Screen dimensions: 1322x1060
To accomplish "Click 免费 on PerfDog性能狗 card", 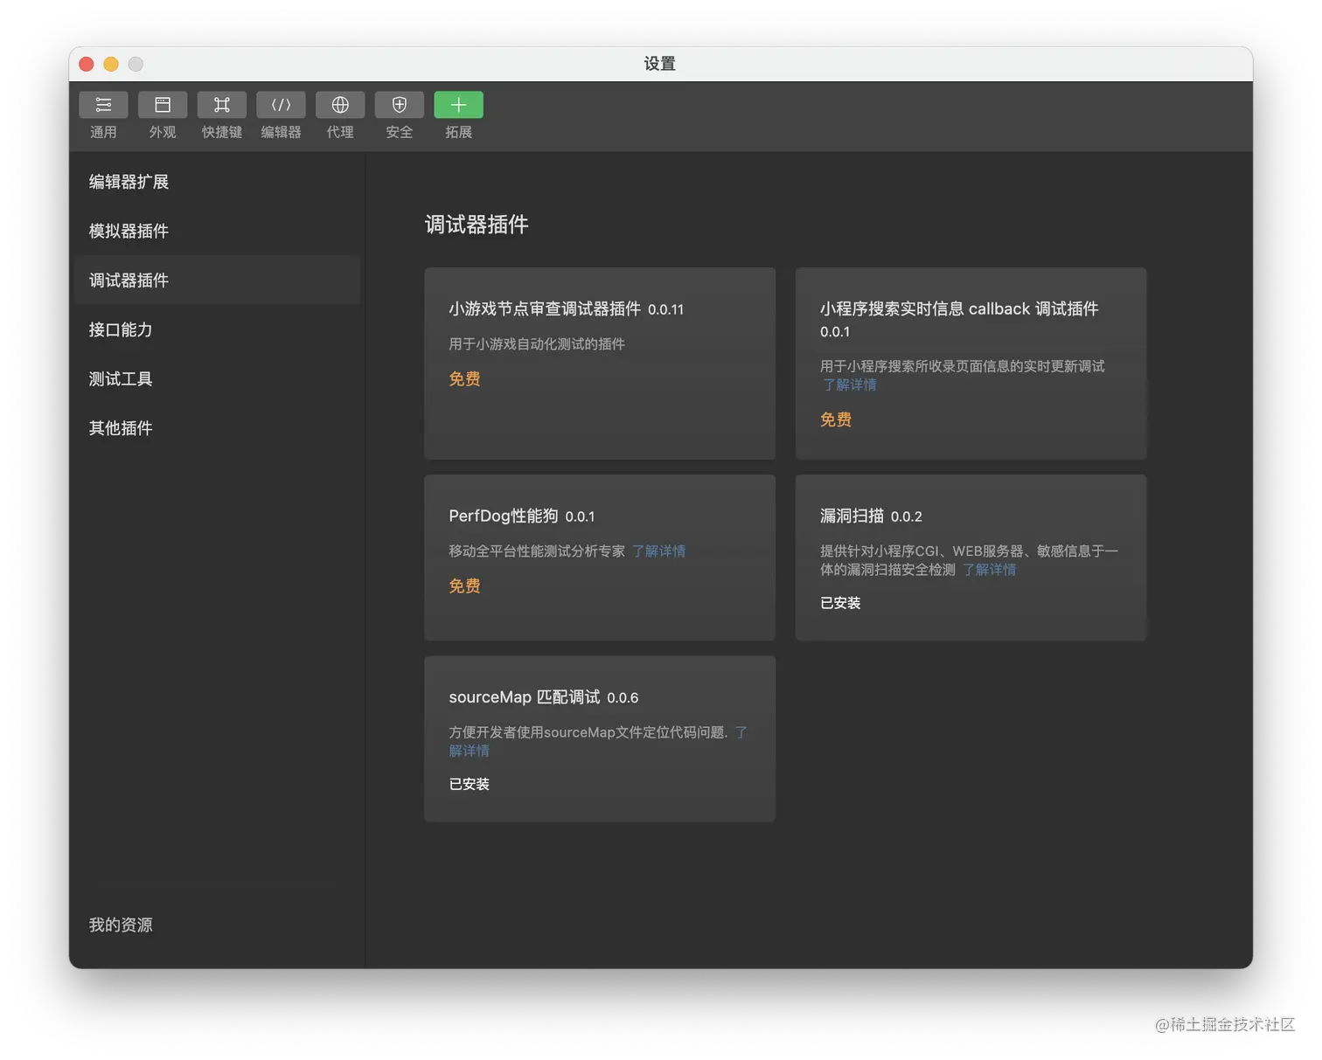I will pyautogui.click(x=464, y=585).
